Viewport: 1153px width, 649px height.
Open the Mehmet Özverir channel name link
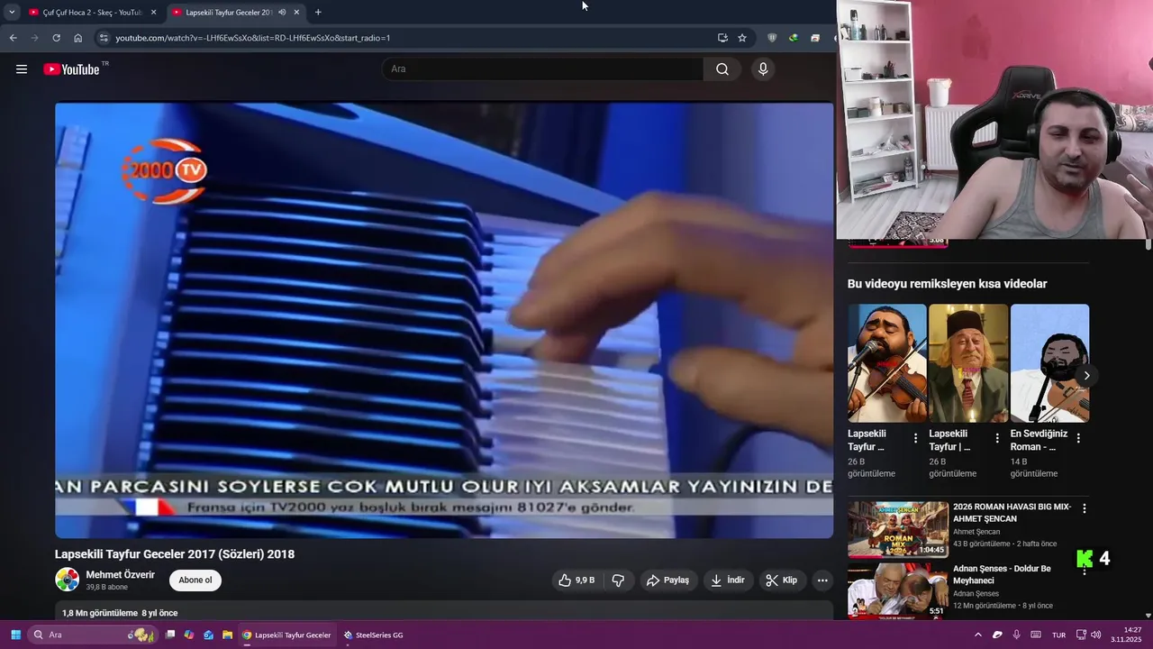point(120,575)
